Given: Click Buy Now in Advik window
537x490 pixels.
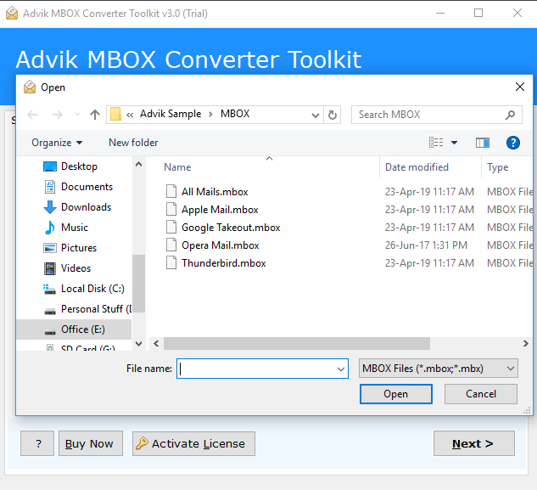Looking at the screenshot, I should click(91, 443).
